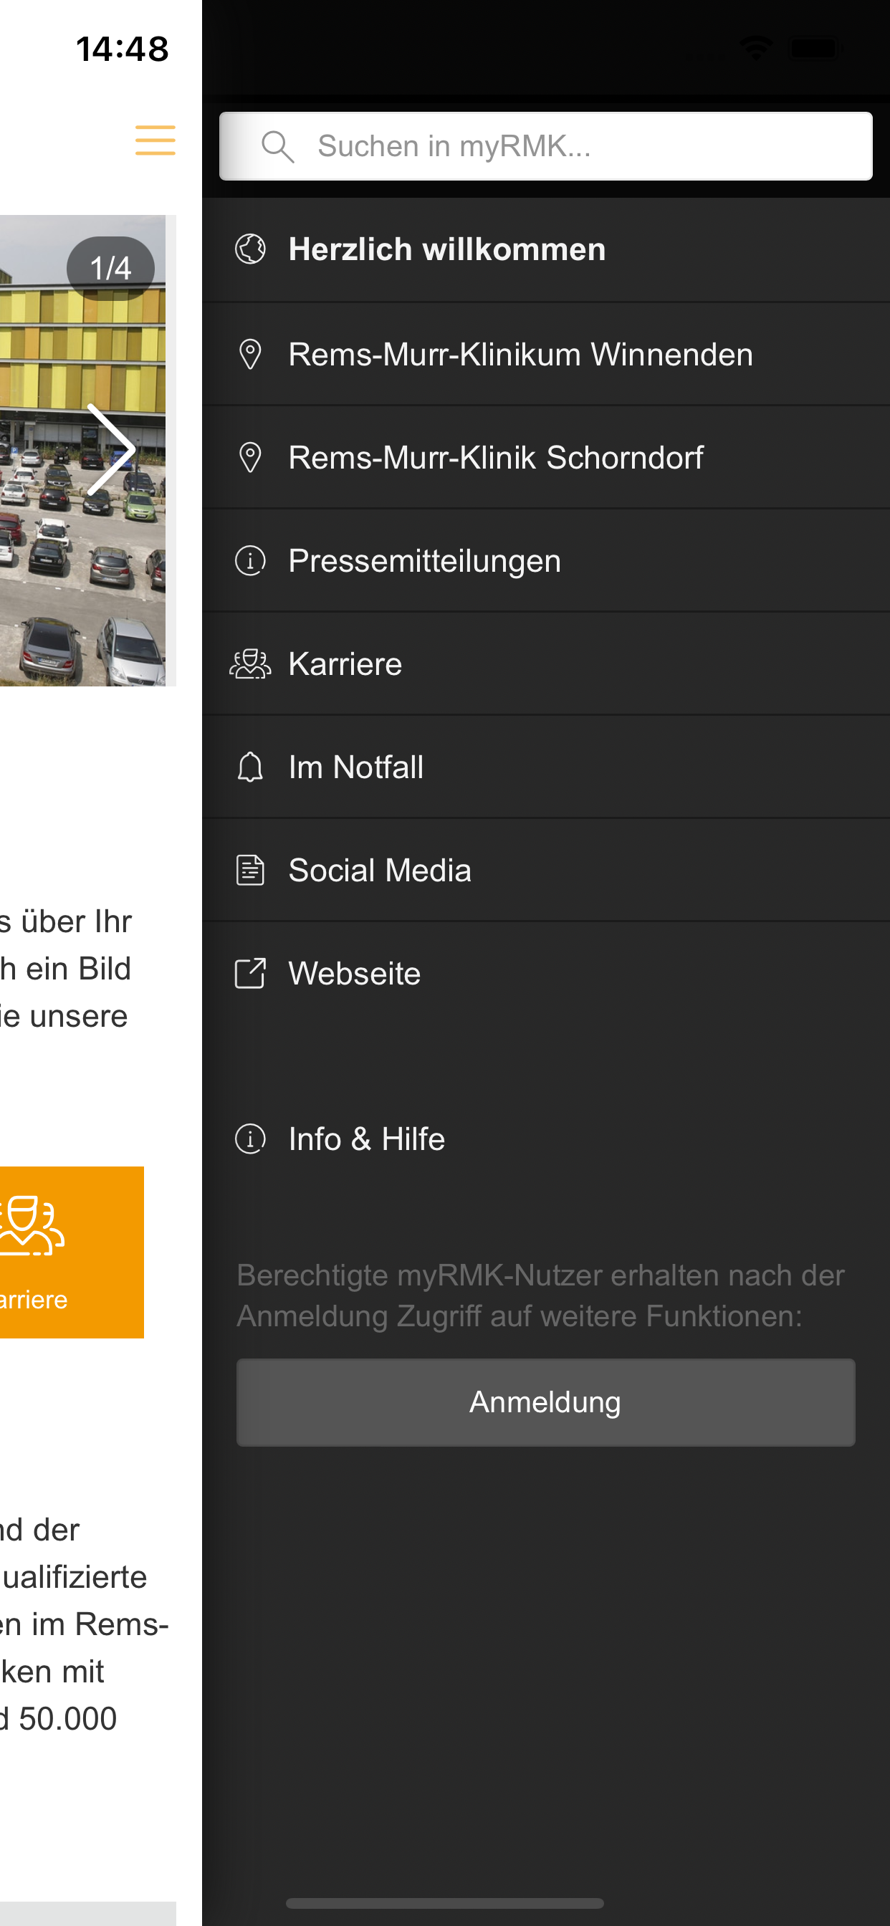
Task: Tap the 1/4 slide counter badge
Action: click(110, 269)
